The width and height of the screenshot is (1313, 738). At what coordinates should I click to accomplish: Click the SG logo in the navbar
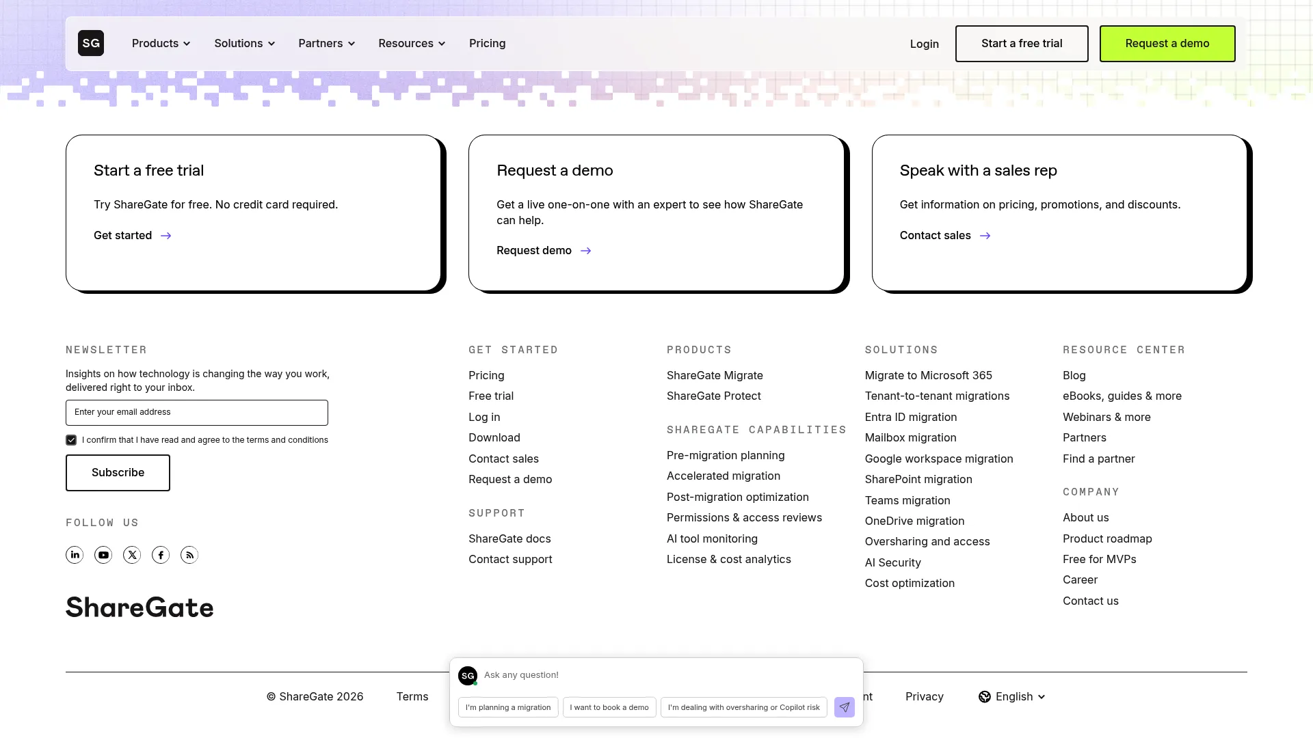click(91, 43)
